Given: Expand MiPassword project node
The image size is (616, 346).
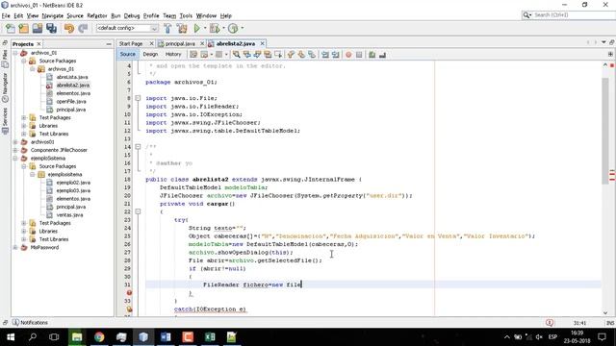Looking at the screenshot, I should click(15, 247).
